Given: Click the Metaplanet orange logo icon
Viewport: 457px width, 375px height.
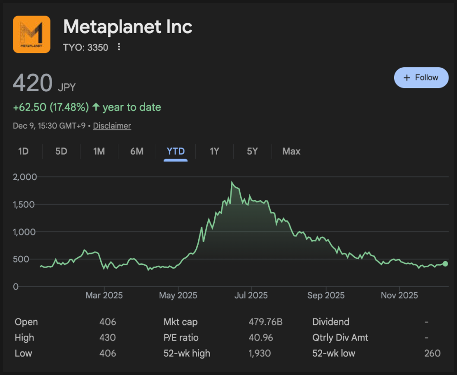Looking at the screenshot, I should [x=32, y=34].
